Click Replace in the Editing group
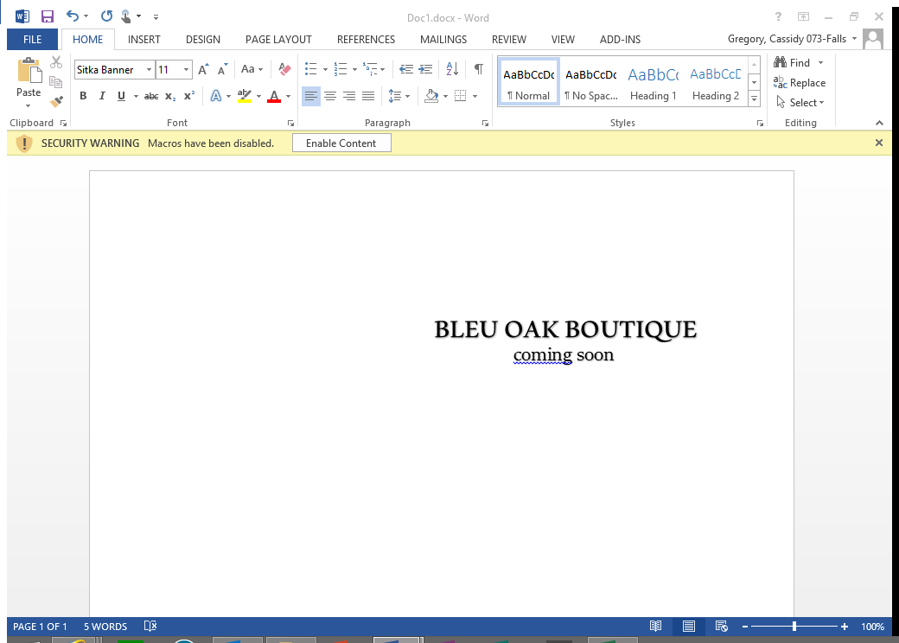Image resolution: width=899 pixels, height=643 pixels. 800,83
